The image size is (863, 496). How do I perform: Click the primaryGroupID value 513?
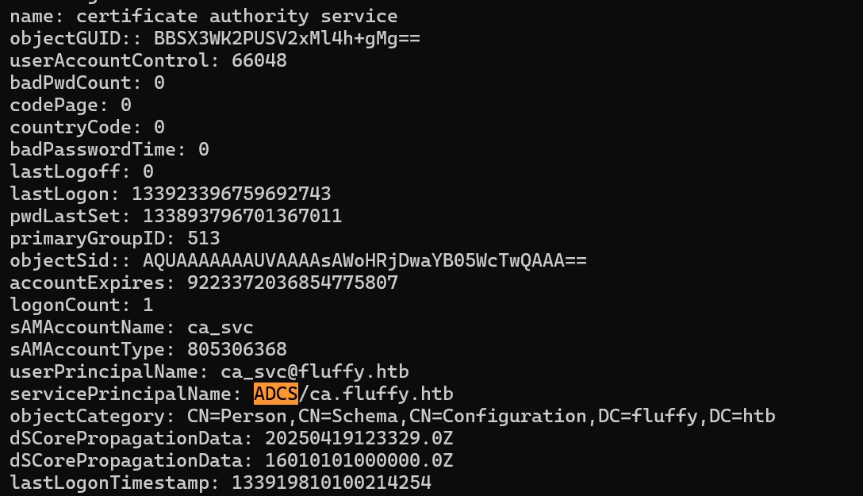[x=204, y=238]
